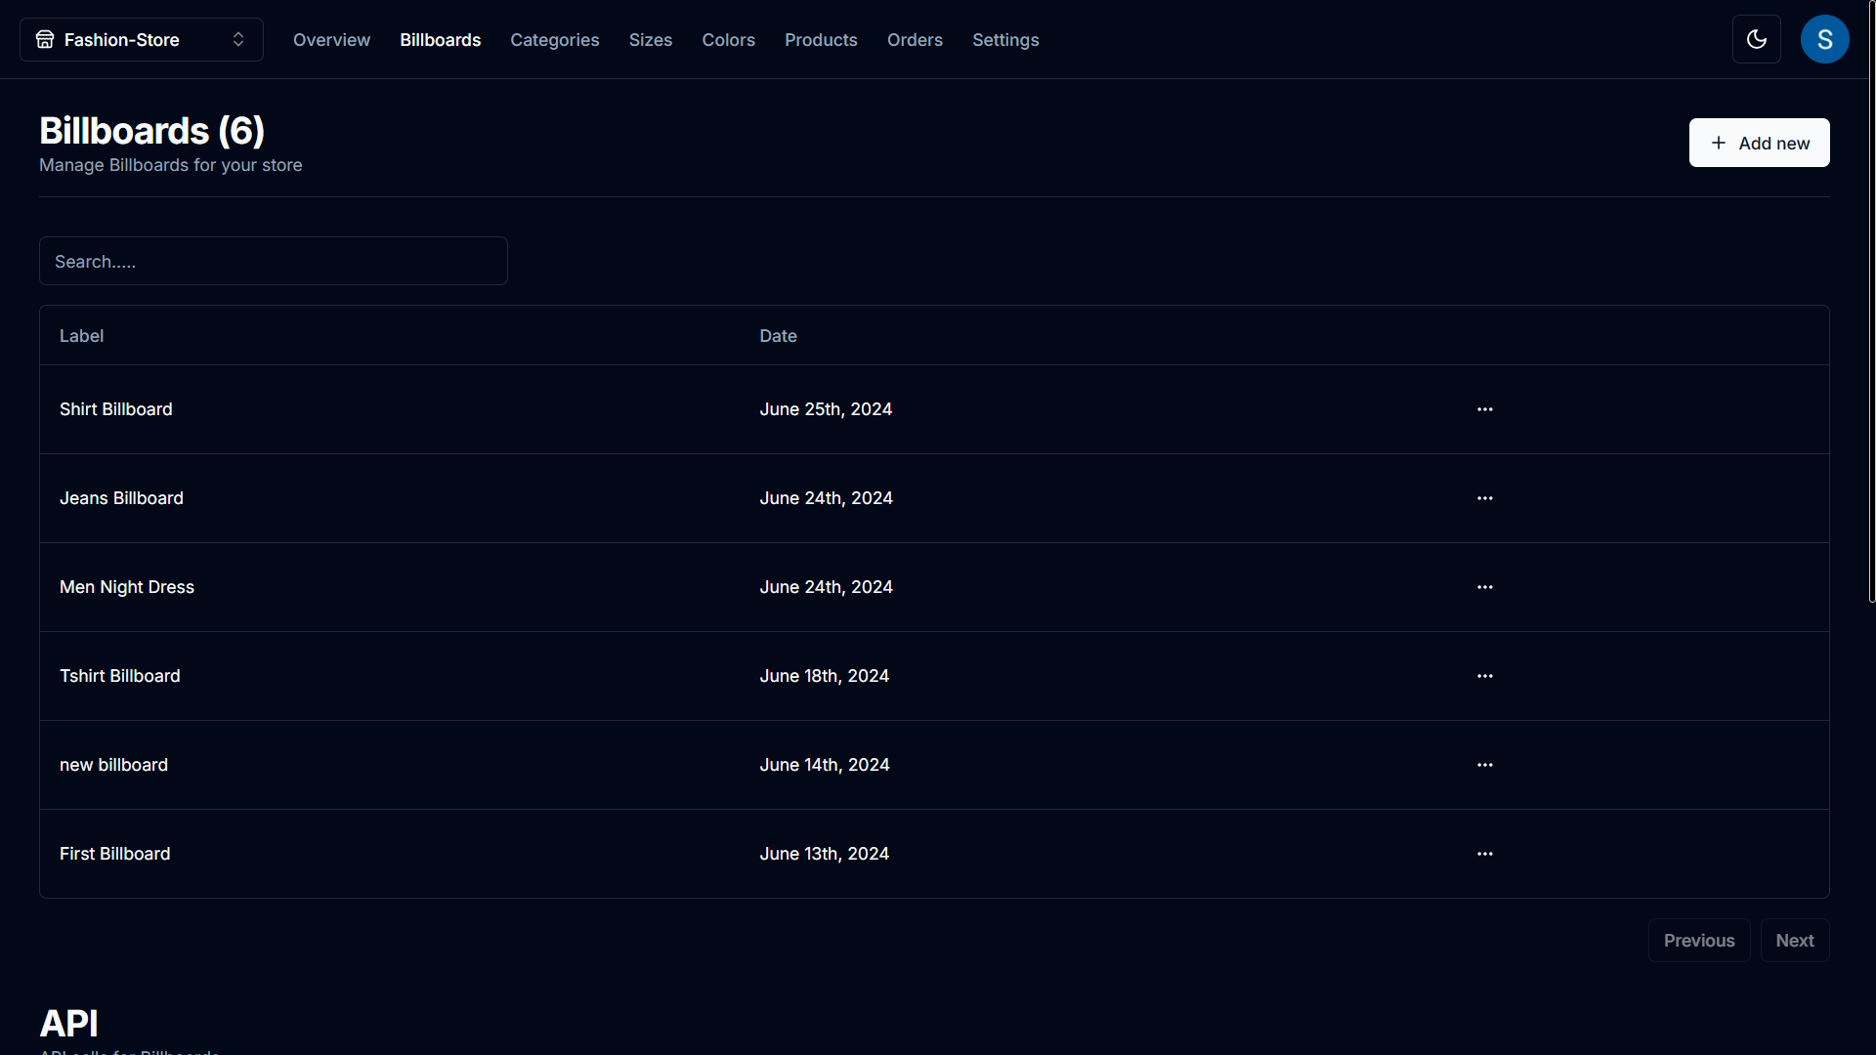Click the Date column header
Screen dimensions: 1876x1055
pos(778,336)
